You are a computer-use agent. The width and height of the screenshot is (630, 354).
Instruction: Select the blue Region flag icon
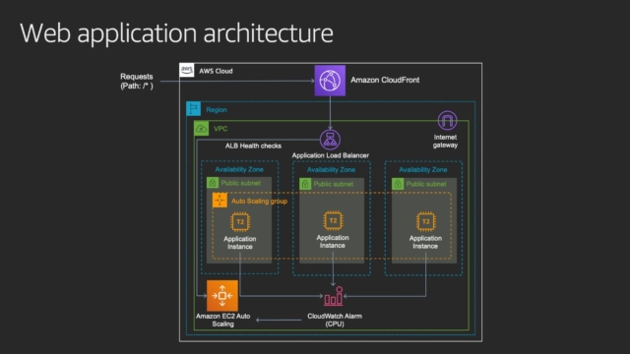tap(193, 109)
